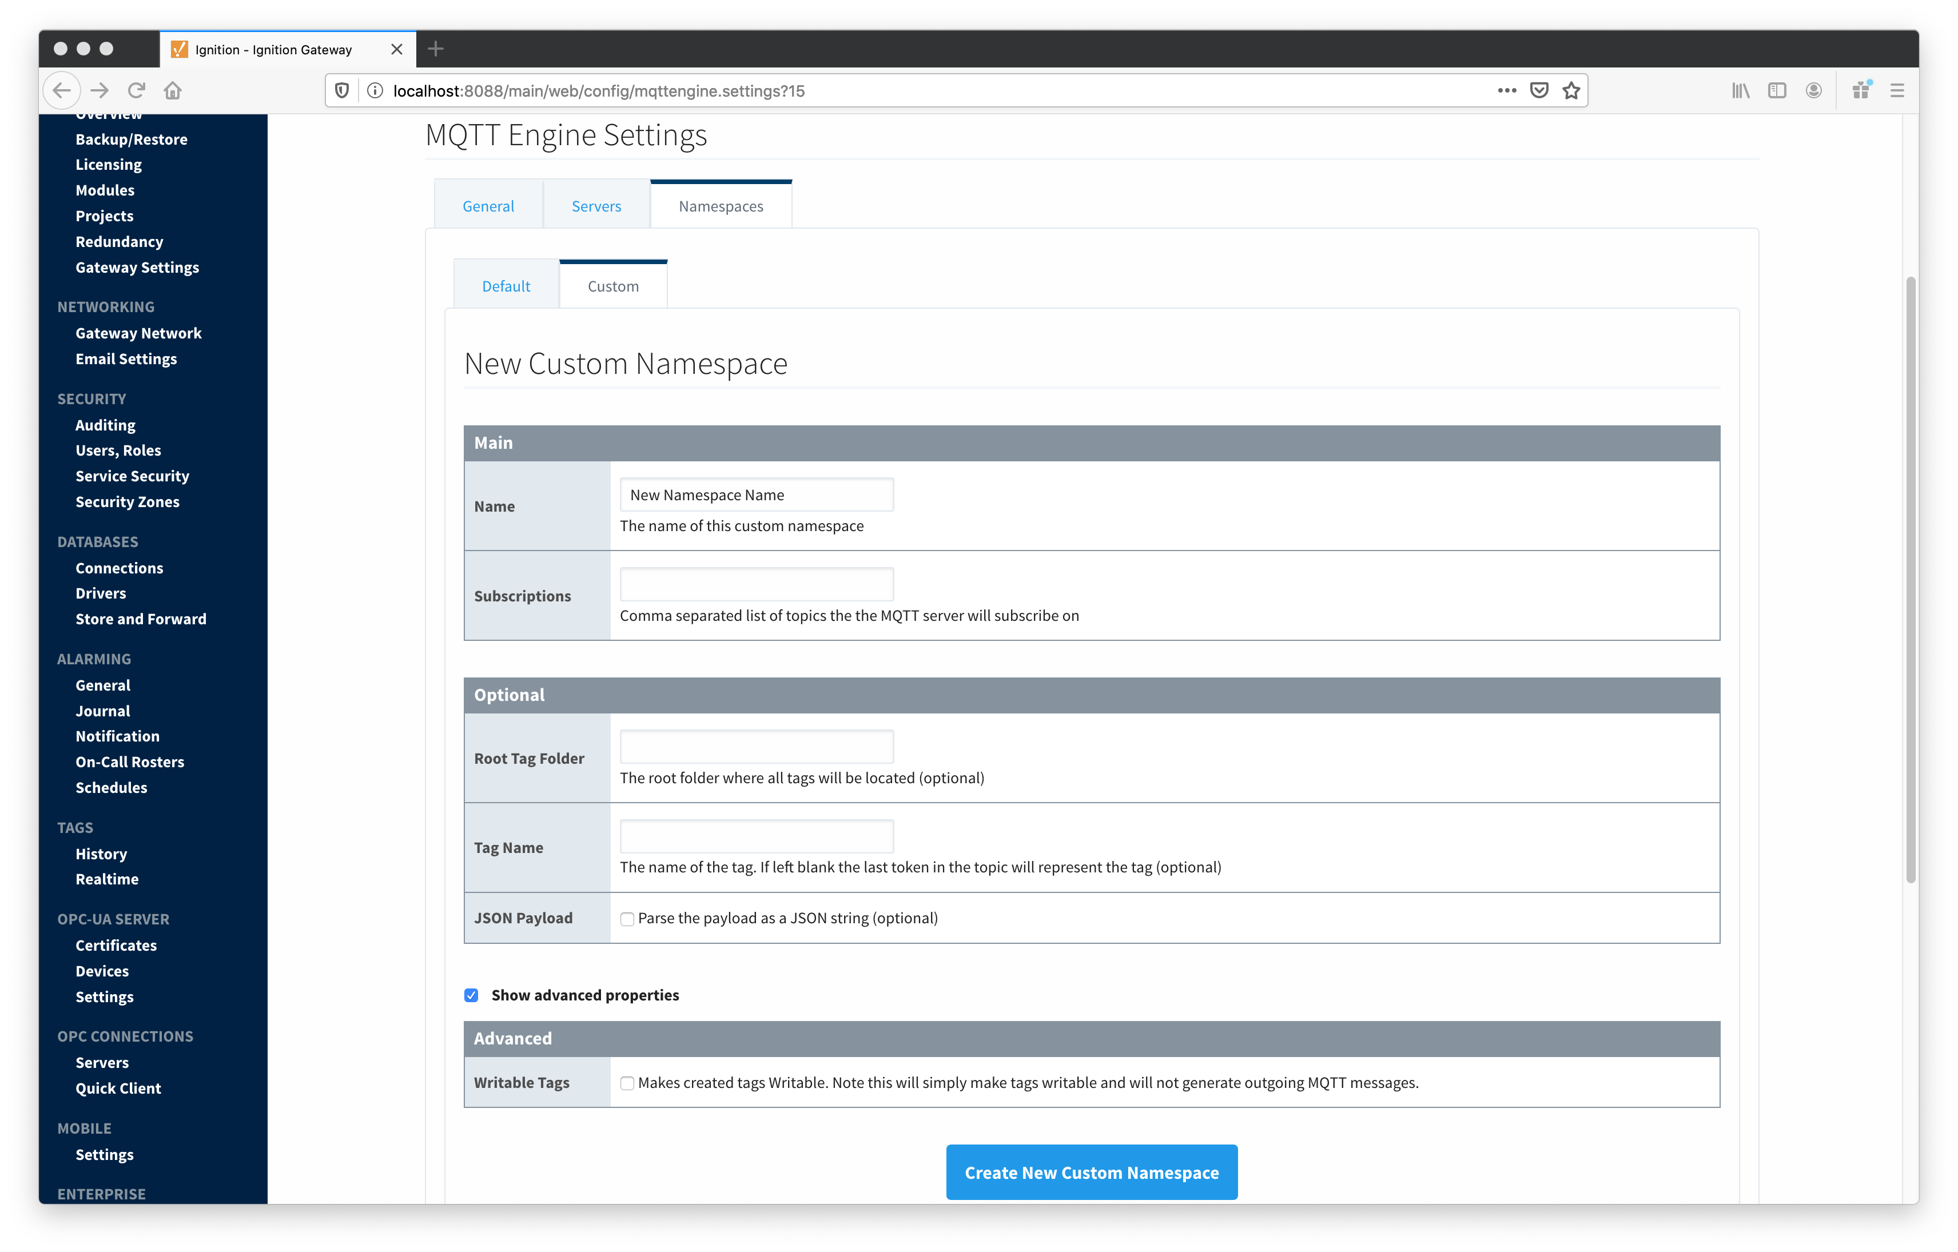The image size is (1958, 1252).
Task: Open Store and Forward link
Action: pyautogui.click(x=141, y=619)
